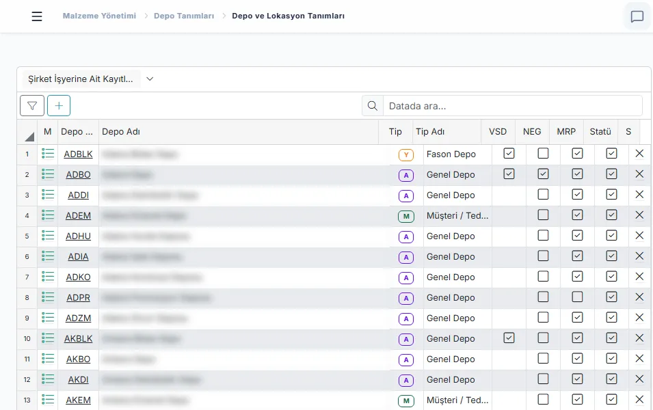Delete the ADZM row with X

tap(639, 318)
